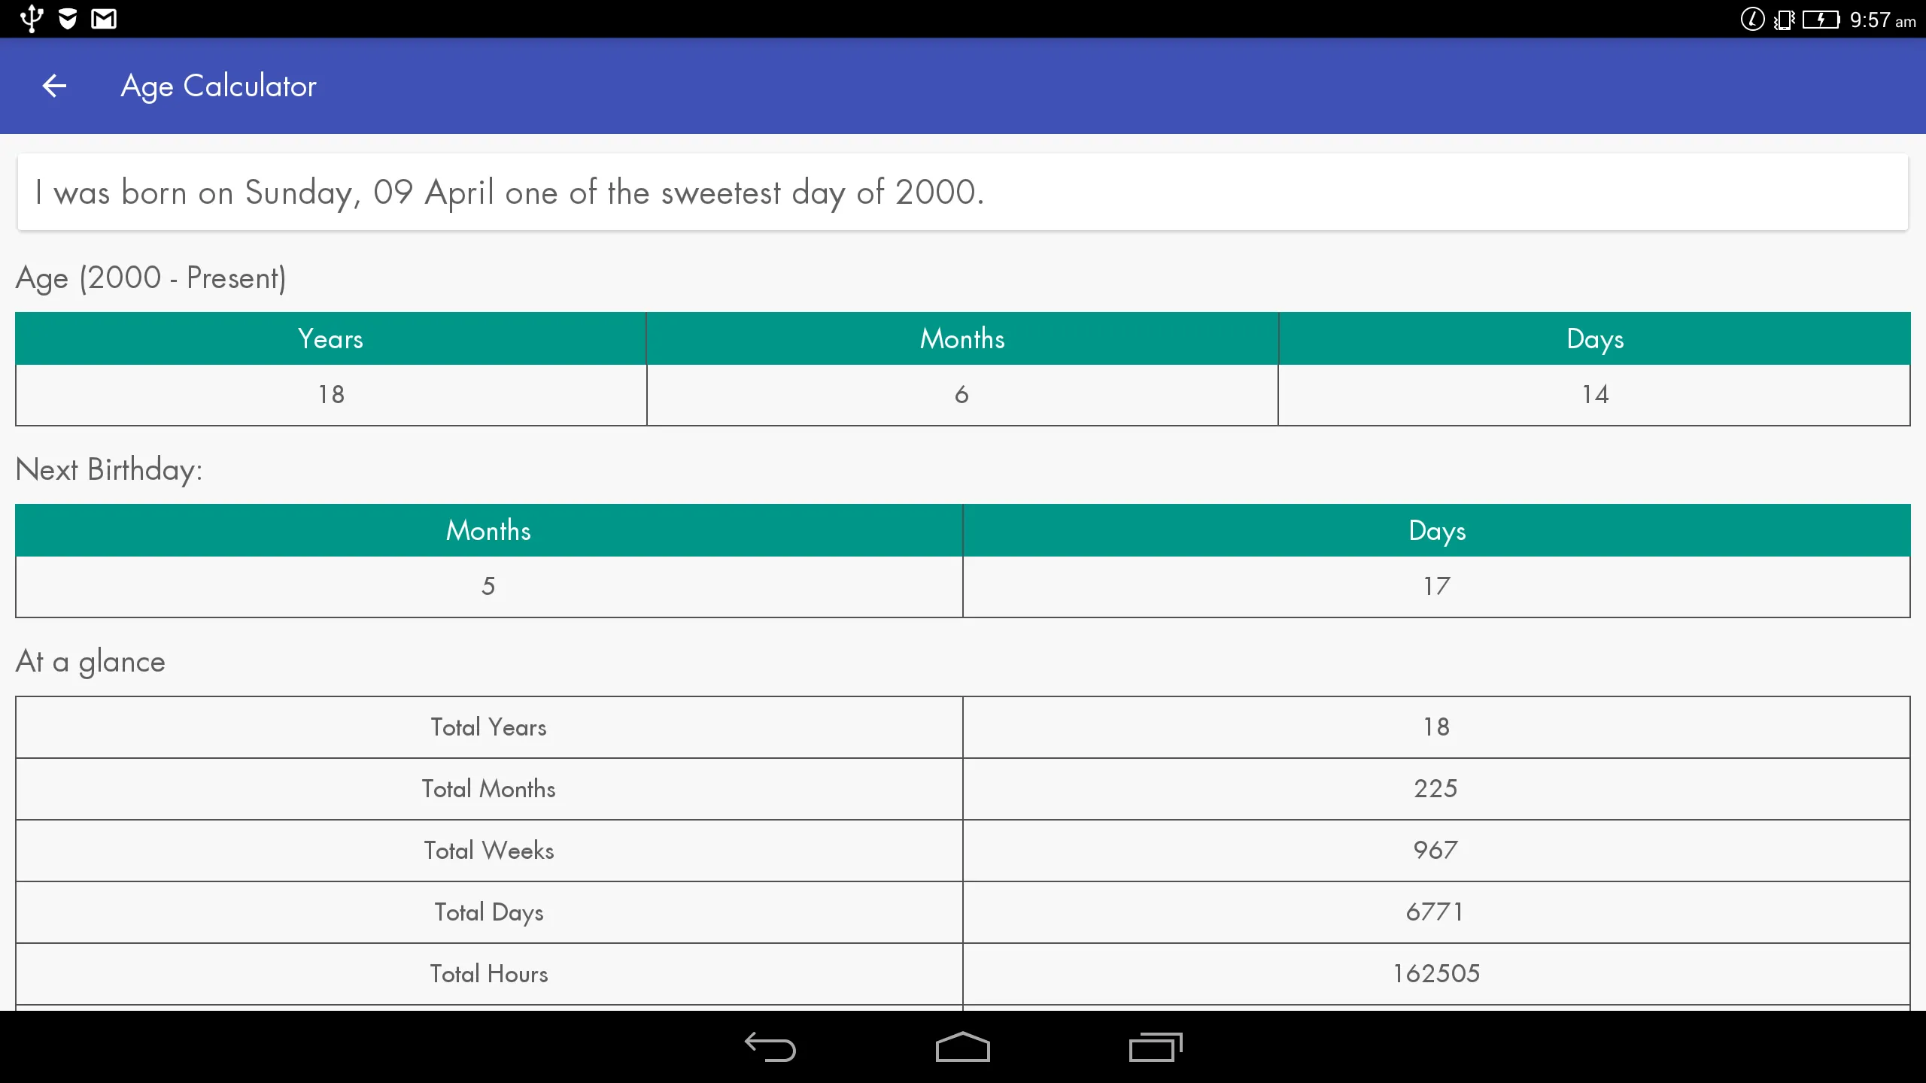Click the Gmail app icon
This screenshot has width=1926, height=1083.
[x=102, y=19]
